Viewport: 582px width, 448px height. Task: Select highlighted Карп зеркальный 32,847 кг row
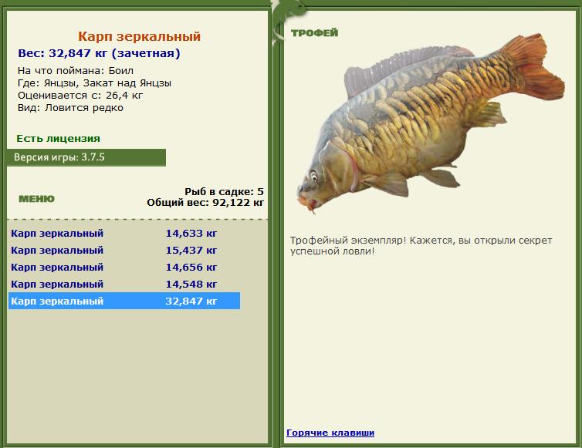coord(124,301)
